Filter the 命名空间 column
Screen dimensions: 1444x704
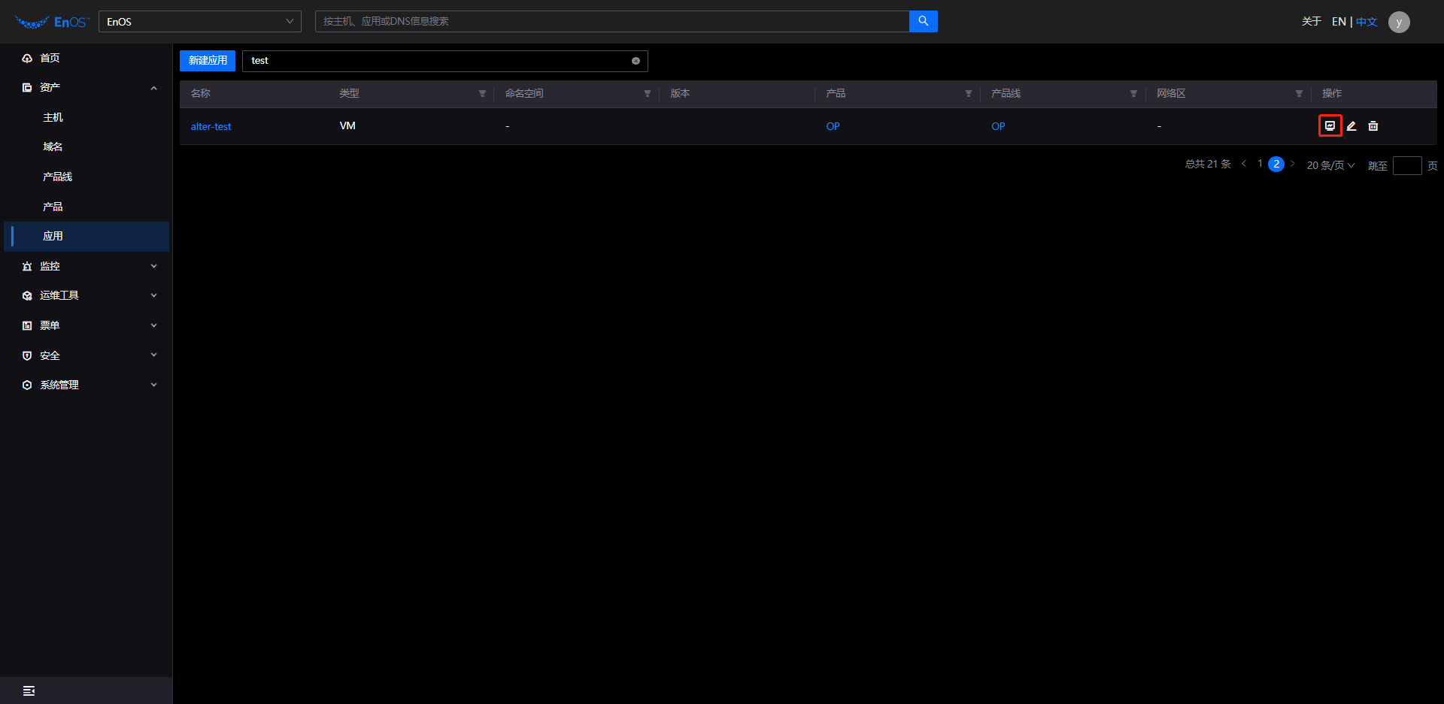648,93
